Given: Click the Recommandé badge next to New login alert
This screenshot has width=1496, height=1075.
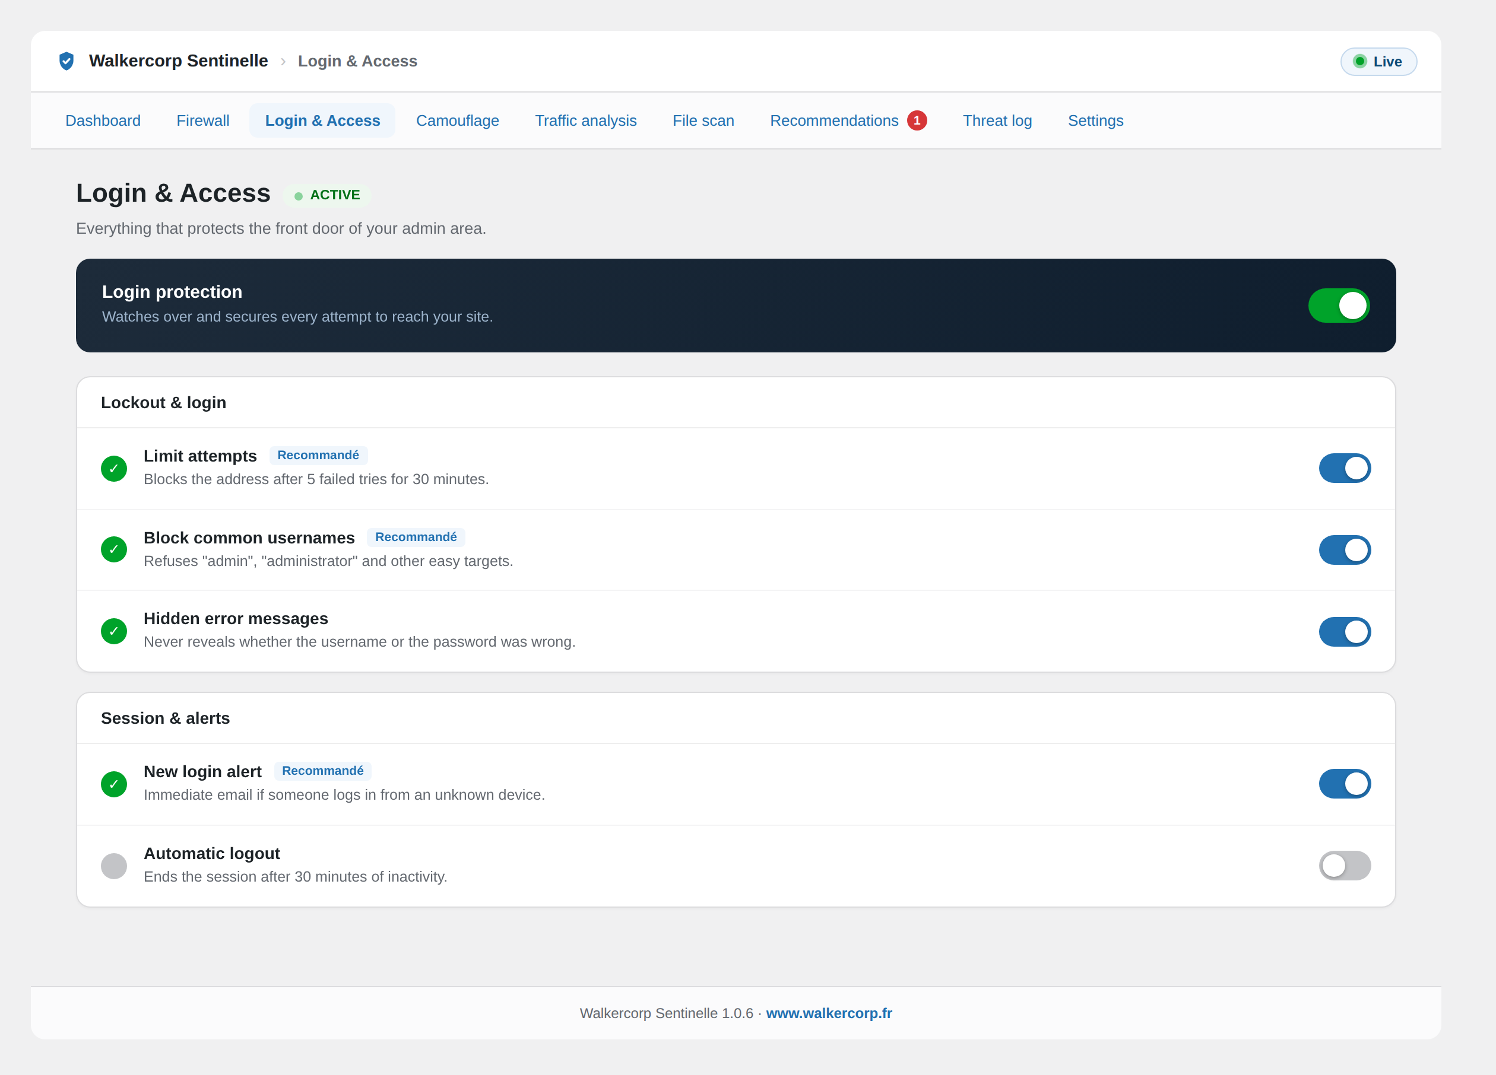Looking at the screenshot, I should coord(322,771).
